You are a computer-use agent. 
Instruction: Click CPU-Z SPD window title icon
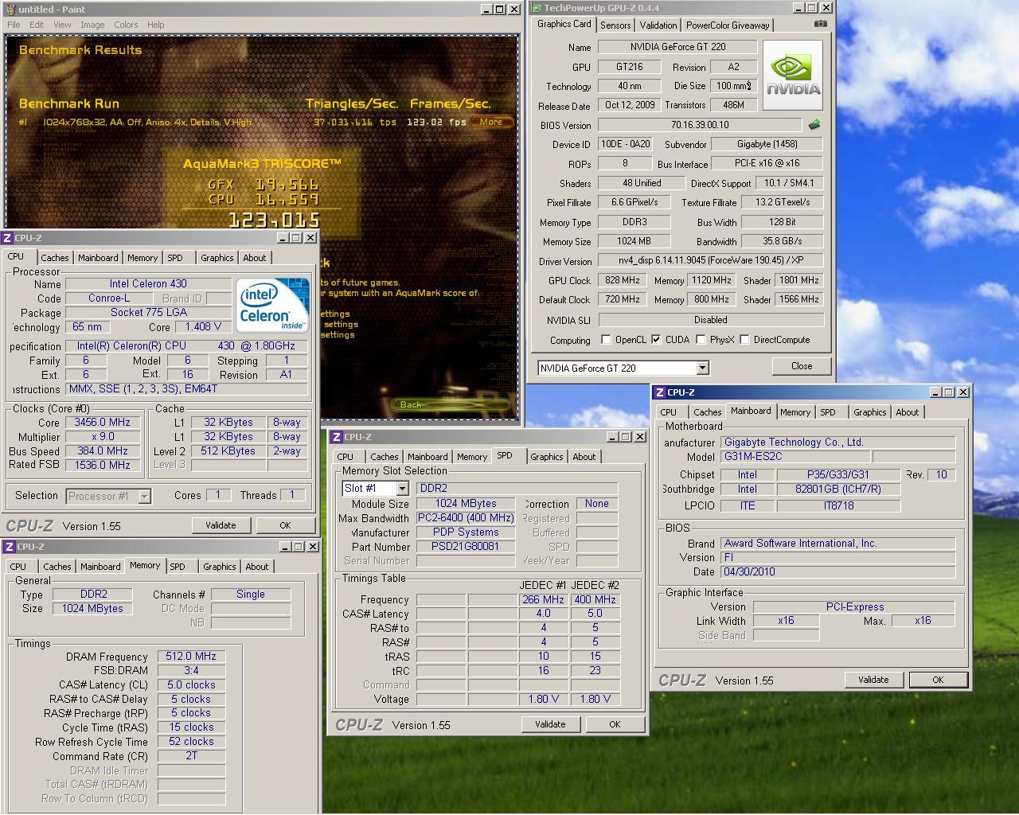pyautogui.click(x=336, y=437)
